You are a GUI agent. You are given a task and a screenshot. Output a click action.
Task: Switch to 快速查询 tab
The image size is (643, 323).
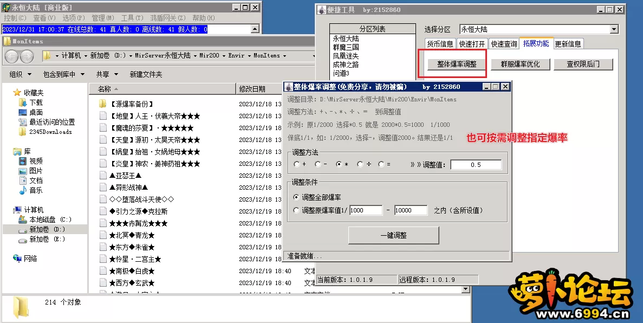(x=504, y=44)
